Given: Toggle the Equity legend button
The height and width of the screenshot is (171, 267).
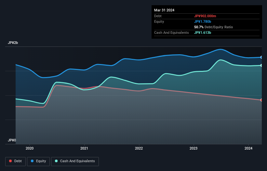Looking at the screenshot, I should tap(38, 161).
